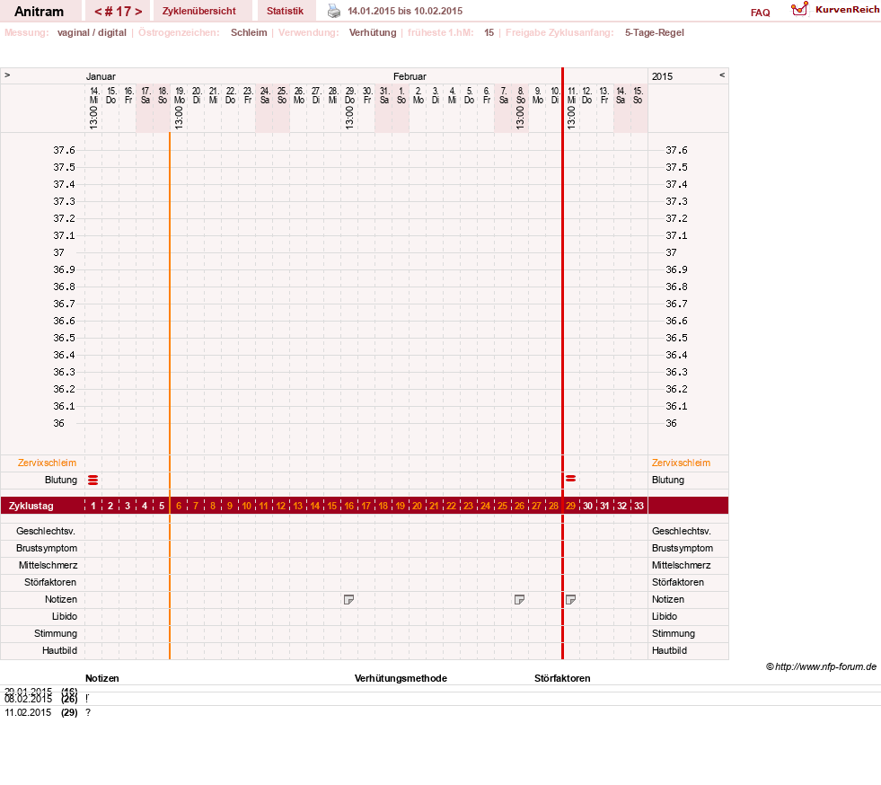
Task: Click the left Blutung row label
Action: [x=61, y=480]
